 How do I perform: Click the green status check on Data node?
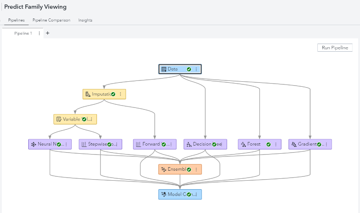(x=189, y=69)
